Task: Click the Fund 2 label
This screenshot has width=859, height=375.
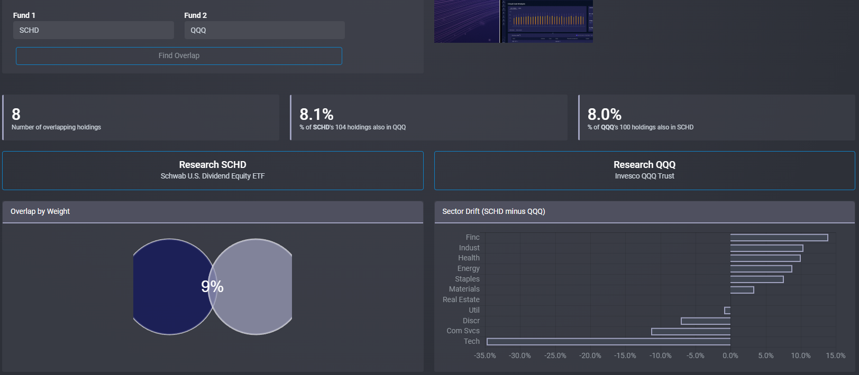Action: click(196, 15)
